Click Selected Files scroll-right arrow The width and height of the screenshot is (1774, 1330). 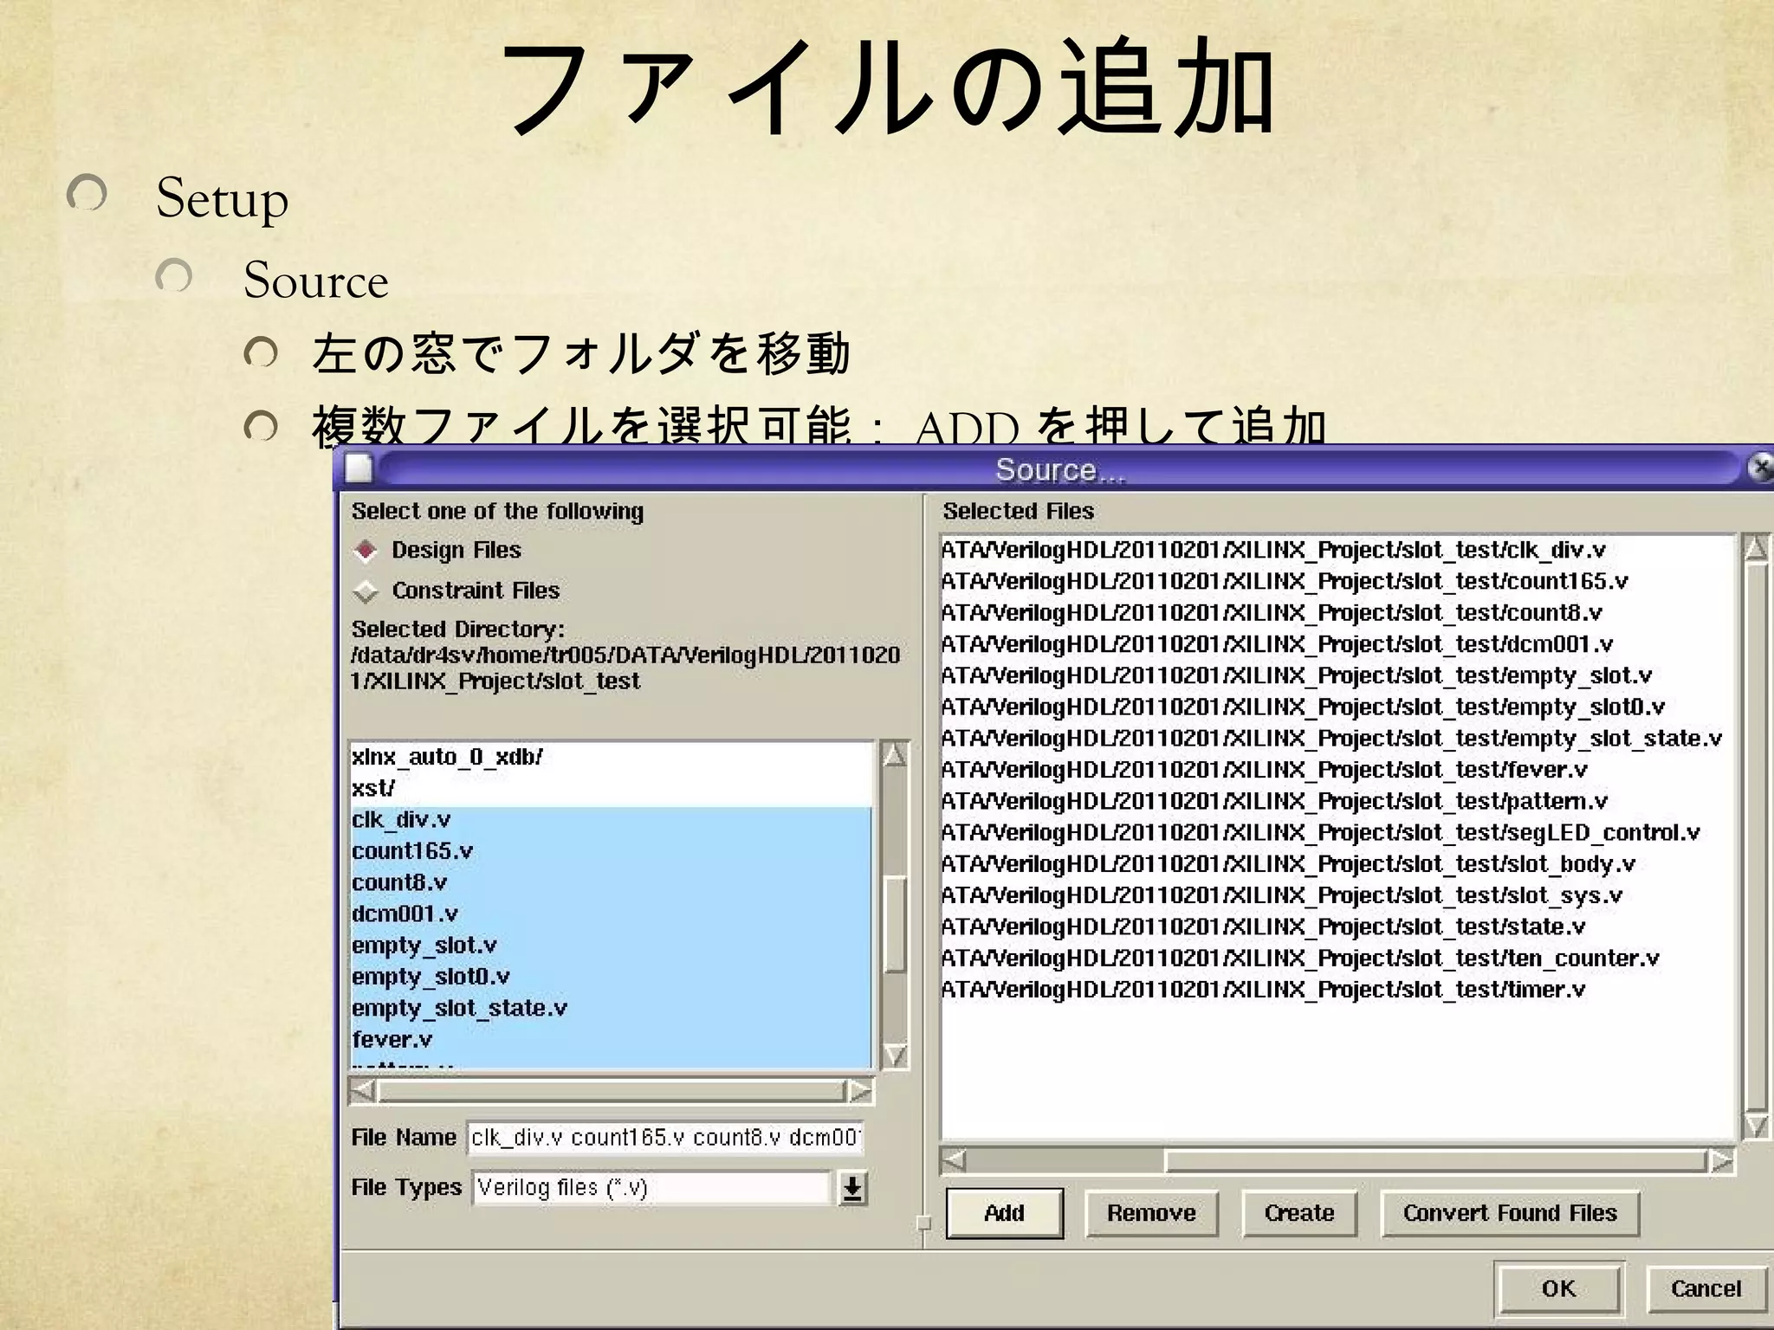[1722, 1160]
